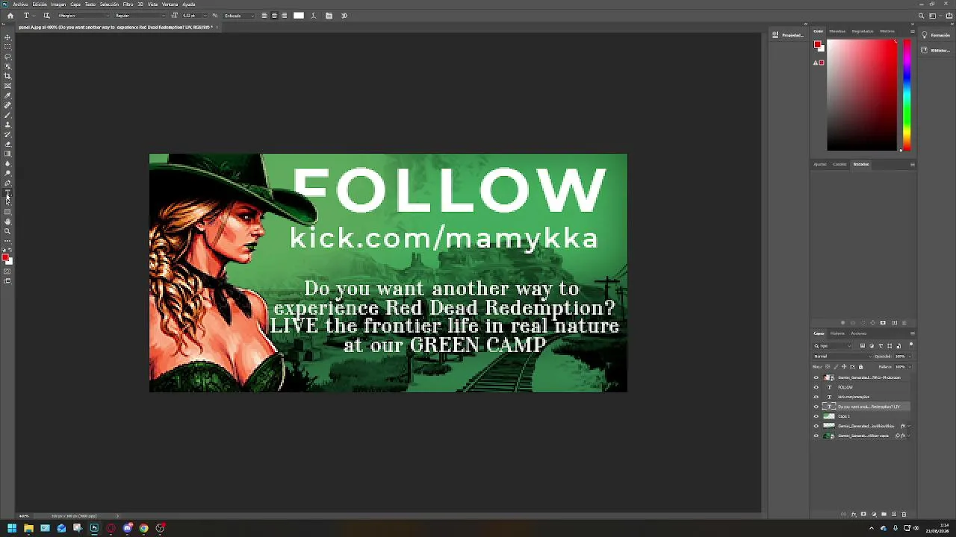Open the layer filter type dropdown
This screenshot has width=956, height=537.
pyautogui.click(x=834, y=346)
